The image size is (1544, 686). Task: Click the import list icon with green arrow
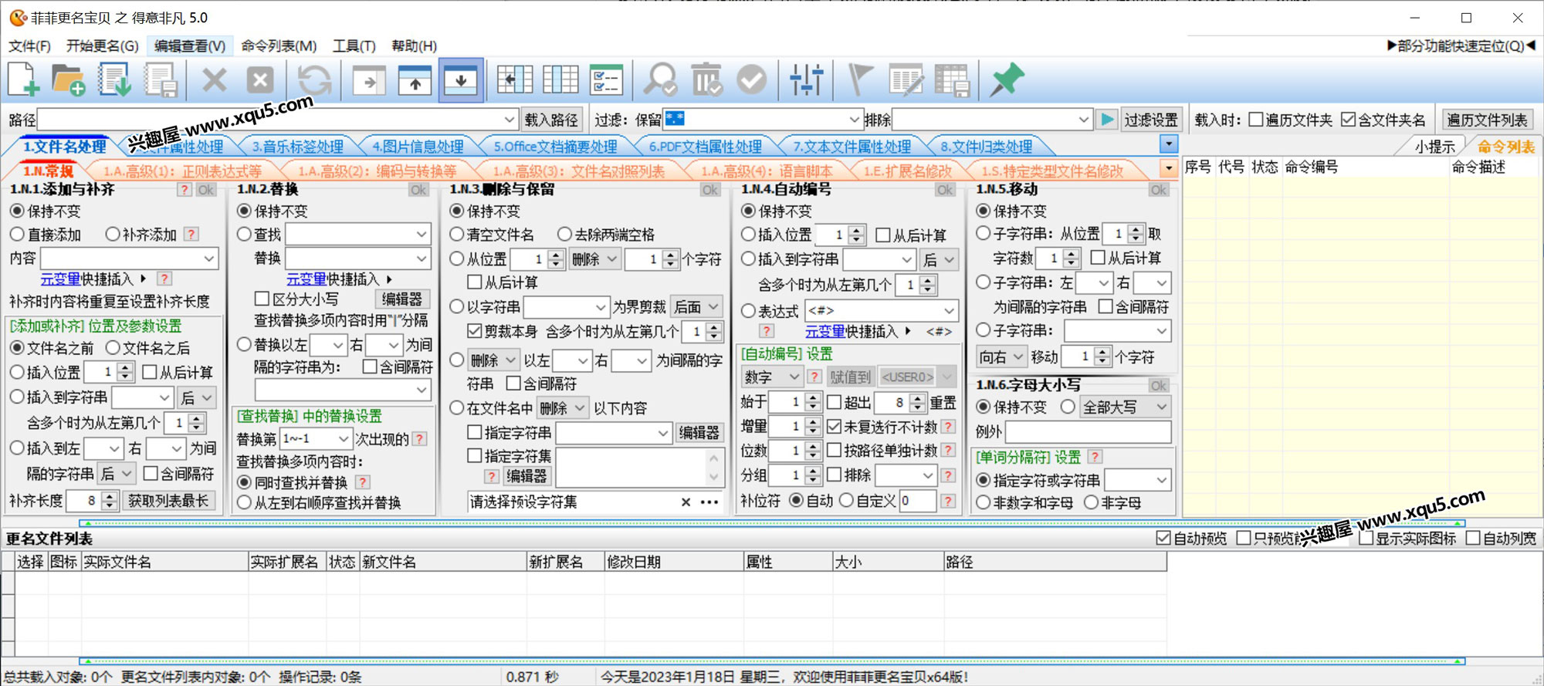click(115, 79)
